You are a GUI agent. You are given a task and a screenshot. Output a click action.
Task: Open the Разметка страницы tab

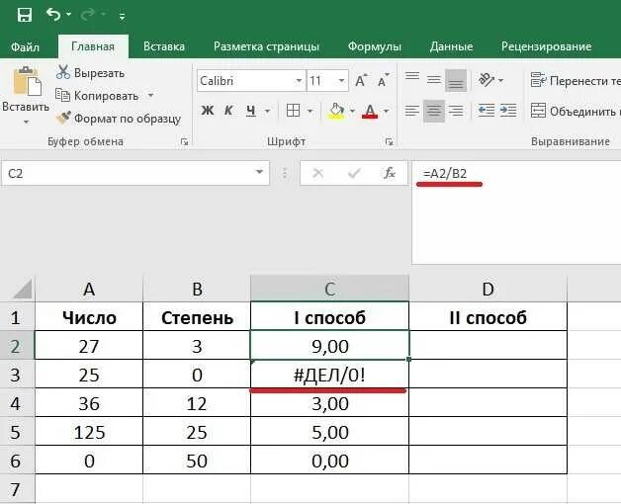(266, 46)
